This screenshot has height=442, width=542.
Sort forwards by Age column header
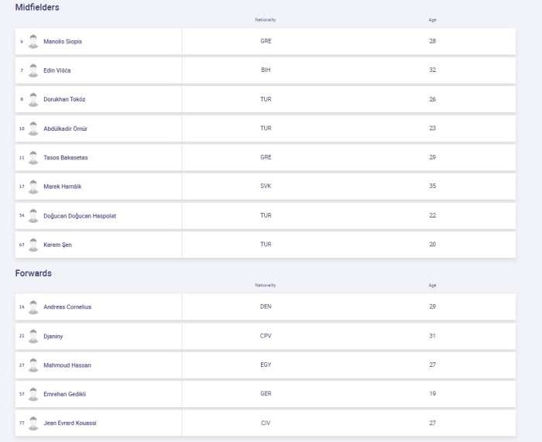pyautogui.click(x=432, y=286)
